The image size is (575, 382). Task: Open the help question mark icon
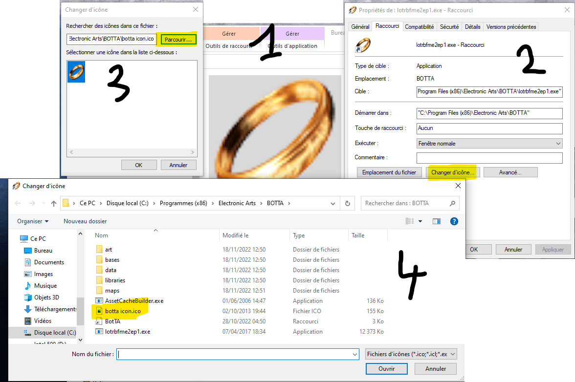[454, 221]
